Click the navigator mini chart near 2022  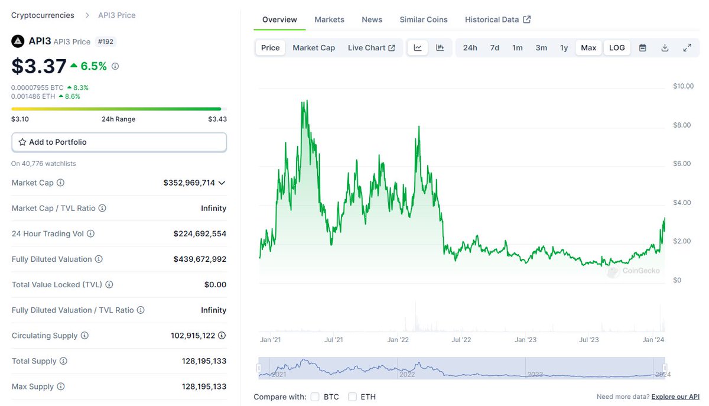[407, 369]
